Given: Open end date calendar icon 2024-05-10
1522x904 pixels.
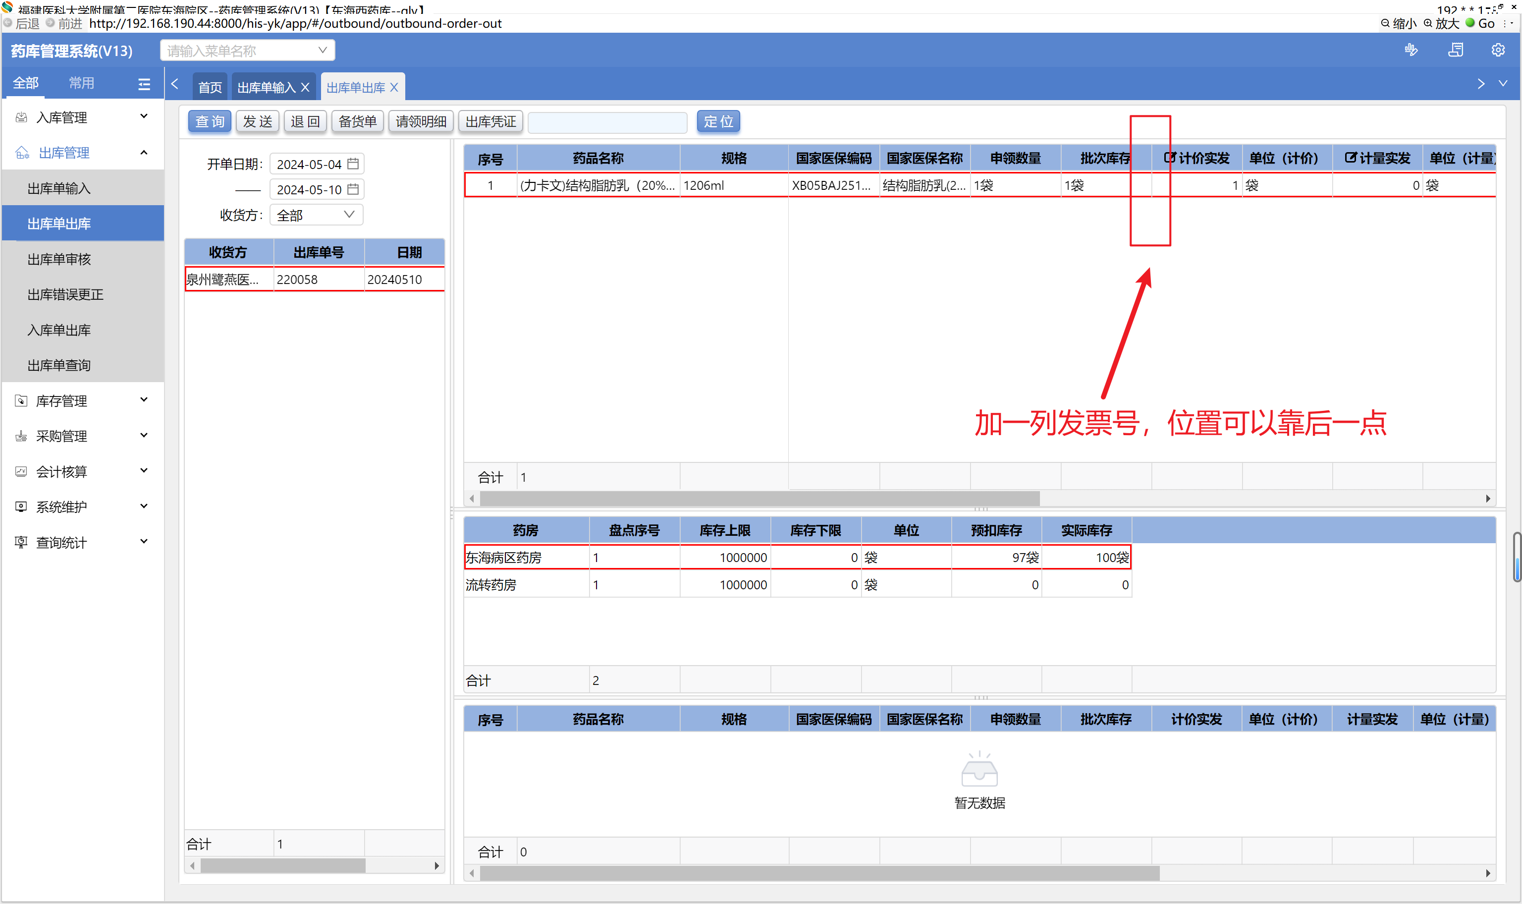Looking at the screenshot, I should click(353, 189).
